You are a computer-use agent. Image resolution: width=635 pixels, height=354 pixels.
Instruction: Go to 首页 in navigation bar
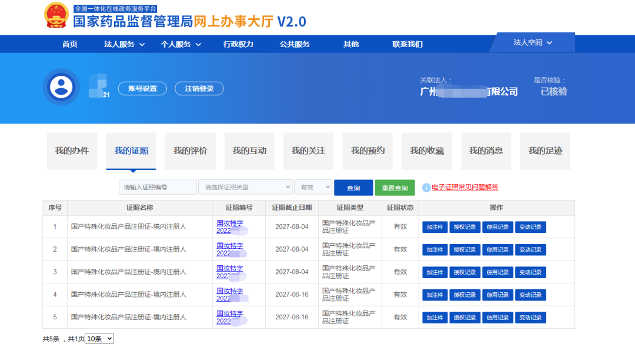click(70, 44)
